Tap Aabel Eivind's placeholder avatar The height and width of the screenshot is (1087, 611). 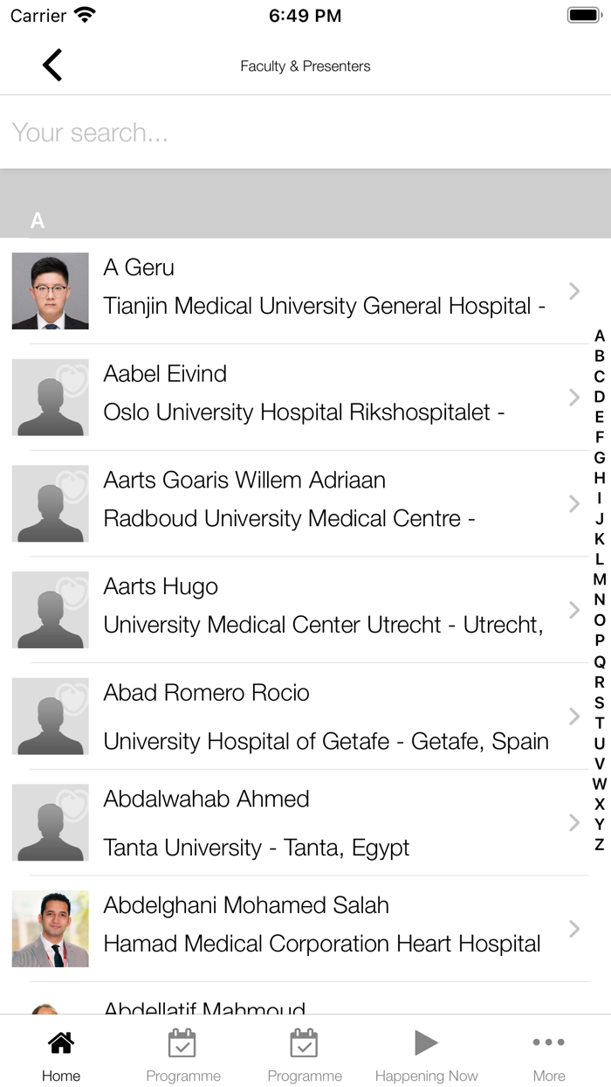tap(51, 398)
